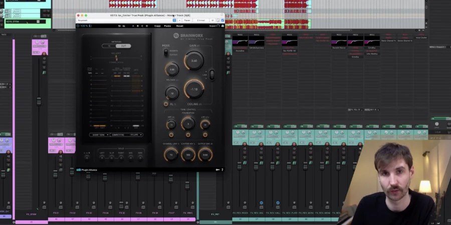Screen dimensions: 451x225
Task: Switch metering to IN
Action: point(109,46)
